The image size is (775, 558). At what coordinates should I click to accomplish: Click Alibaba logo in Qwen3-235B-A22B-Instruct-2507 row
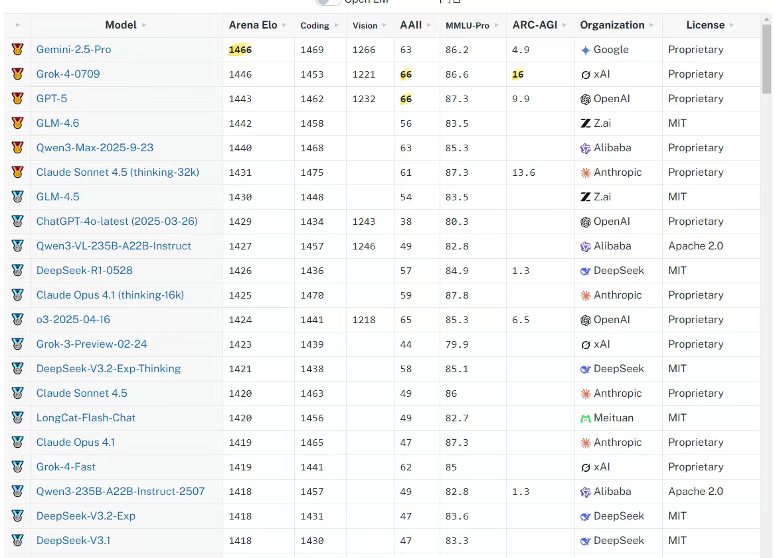coord(586,492)
